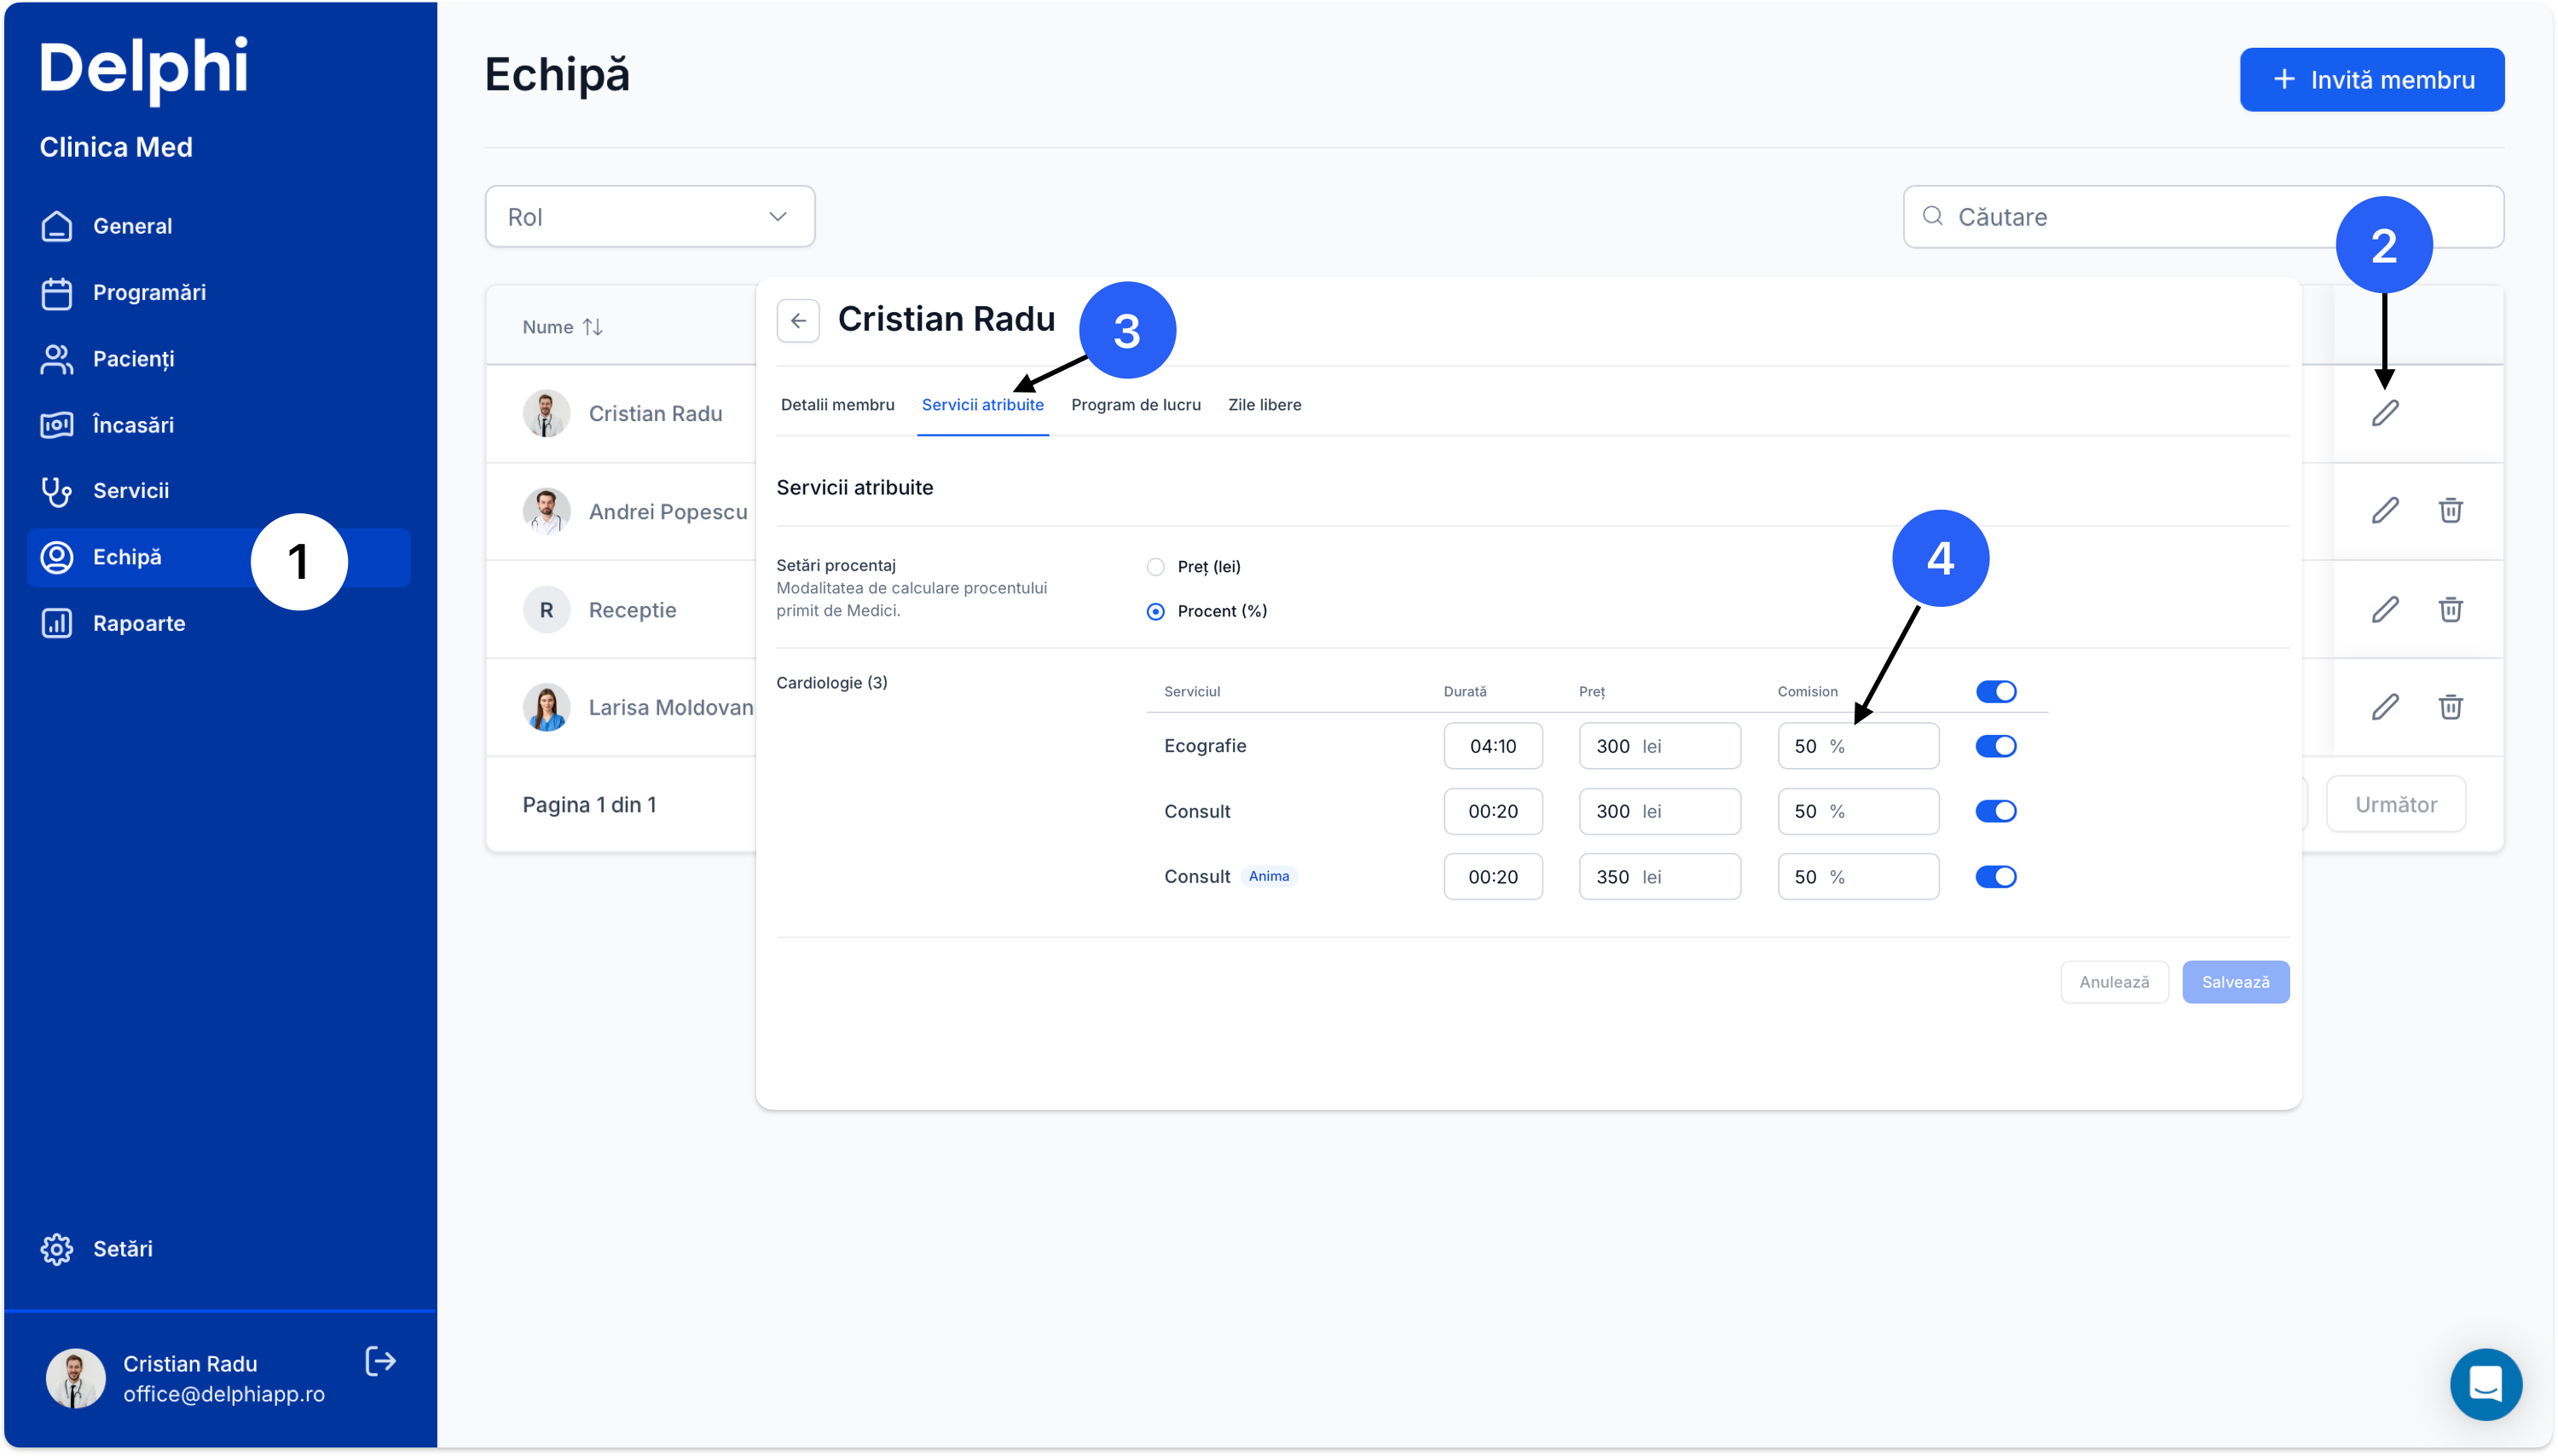Click the Ecografie commission percent field
Viewport: 2558px width, 1456px height.
tap(1857, 746)
